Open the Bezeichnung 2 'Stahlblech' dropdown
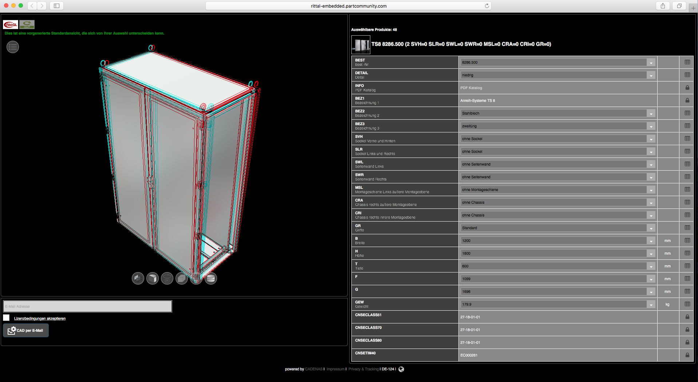This screenshot has width=698, height=382. click(558, 113)
